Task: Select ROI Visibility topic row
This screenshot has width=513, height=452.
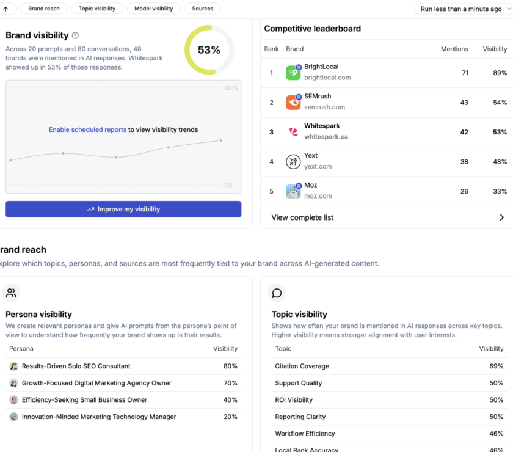Action: pos(389,400)
